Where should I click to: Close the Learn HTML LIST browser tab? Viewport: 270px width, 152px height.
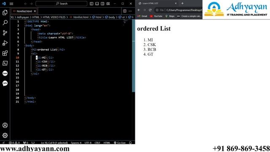pos(175,3)
